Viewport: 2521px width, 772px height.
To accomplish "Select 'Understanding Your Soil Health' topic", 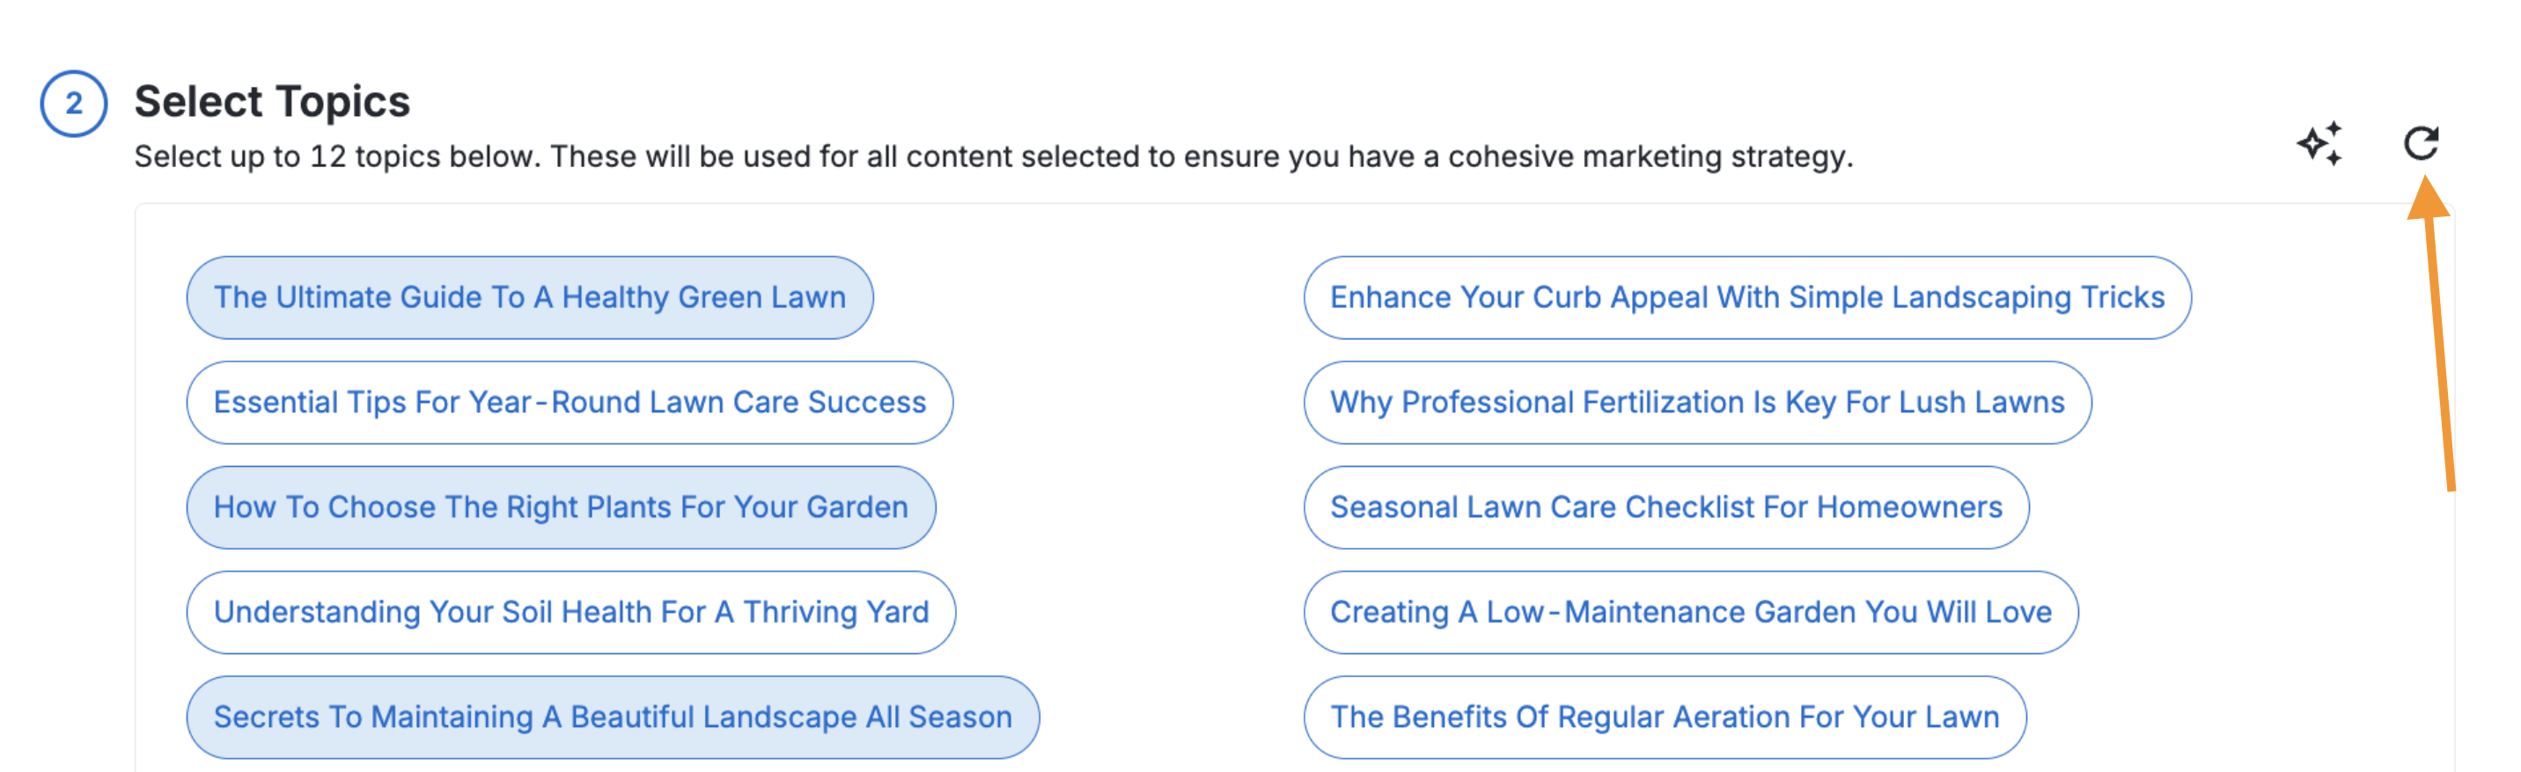I will 570,613.
